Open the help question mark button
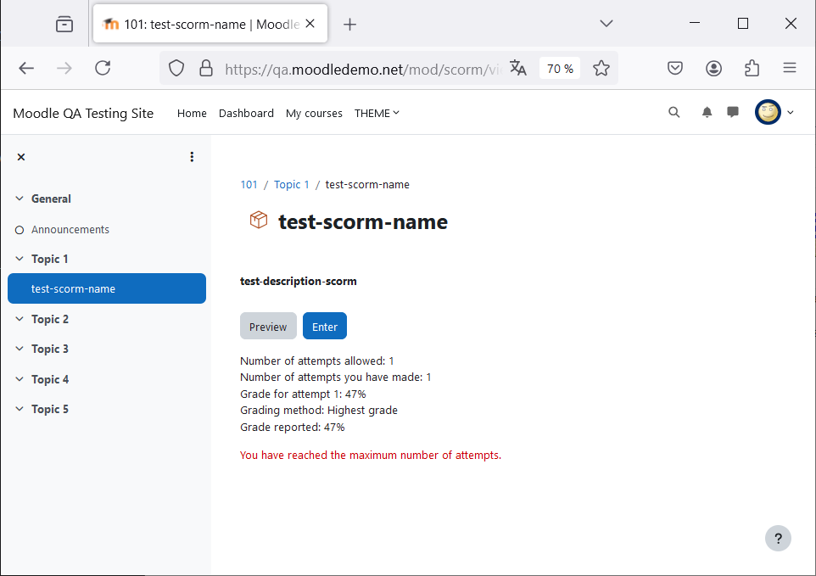Viewport: 816px width, 576px height. [778, 539]
